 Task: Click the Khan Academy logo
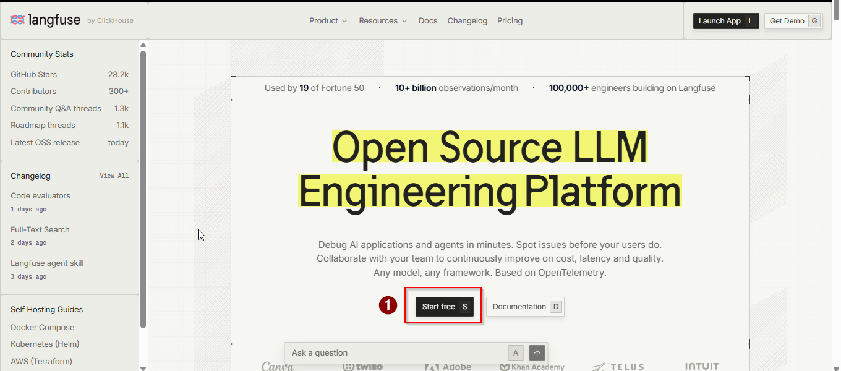(532, 367)
